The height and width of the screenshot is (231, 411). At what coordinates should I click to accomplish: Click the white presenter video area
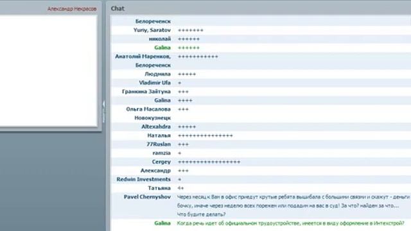pyautogui.click(x=49, y=71)
